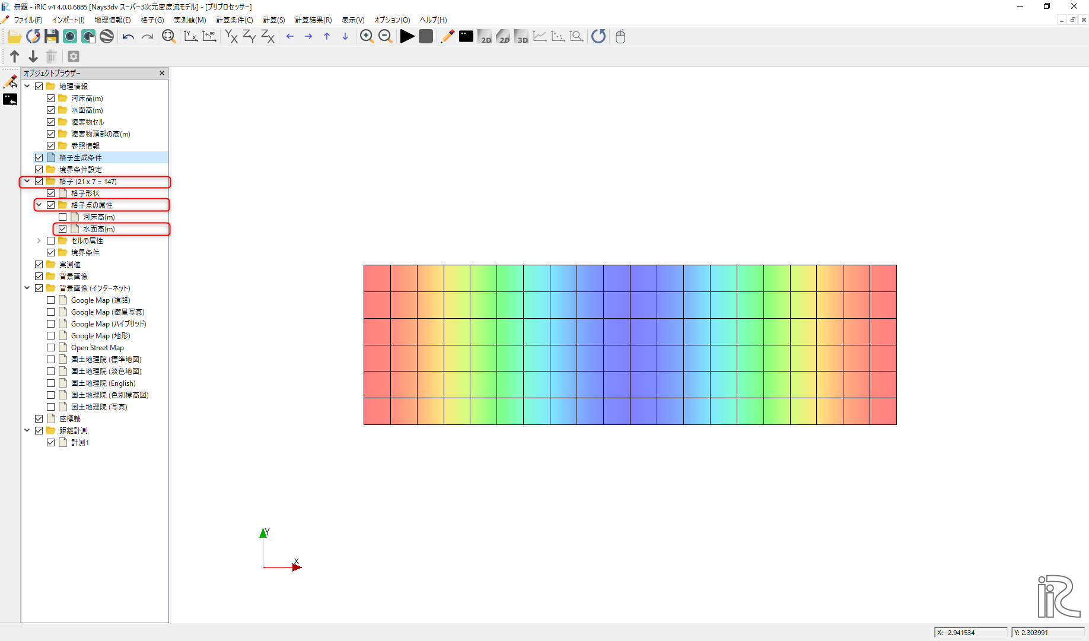This screenshot has height=641, width=1089.
Task: Open the ファイル(F) menu
Action: click(28, 20)
